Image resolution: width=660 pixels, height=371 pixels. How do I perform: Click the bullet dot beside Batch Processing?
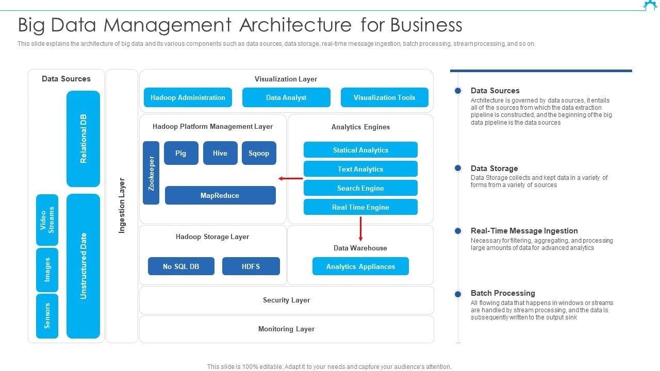(458, 294)
